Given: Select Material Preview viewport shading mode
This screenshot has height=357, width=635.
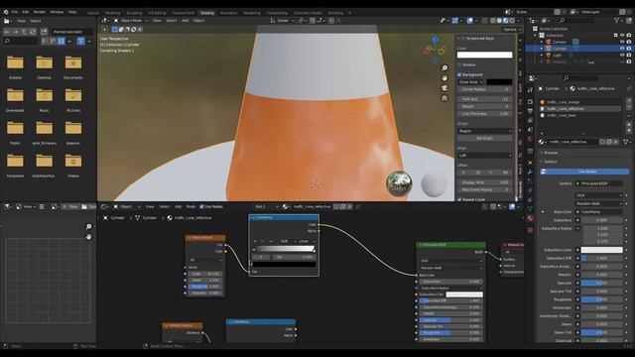Looking at the screenshot, I should point(505,21).
